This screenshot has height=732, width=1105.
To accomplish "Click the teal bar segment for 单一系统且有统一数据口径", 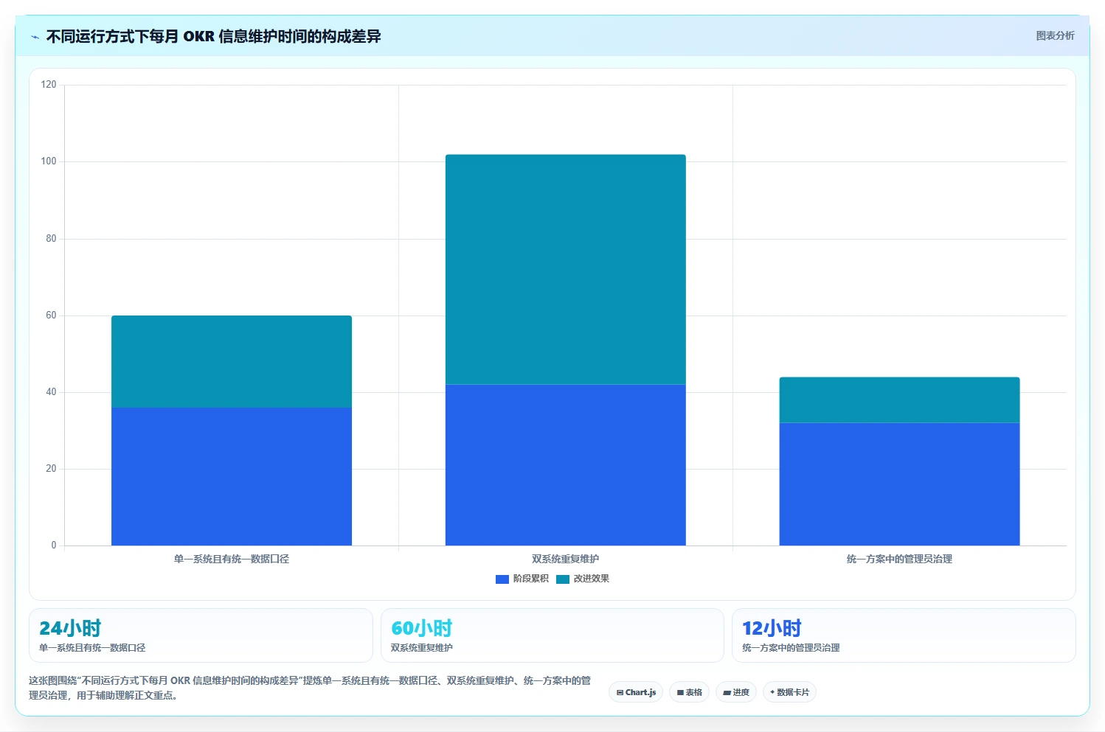I will click(x=232, y=361).
